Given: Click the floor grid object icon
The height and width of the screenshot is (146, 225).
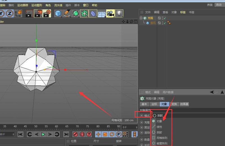Looking at the screenshot, I should 102,13.
